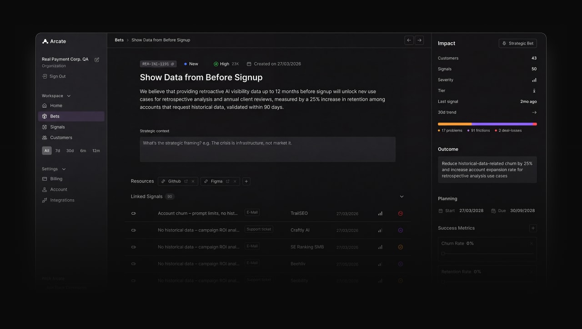Viewport: 582px width, 329px height.
Task: Adjust the Churn Rate slider handle
Action: [x=443, y=253]
